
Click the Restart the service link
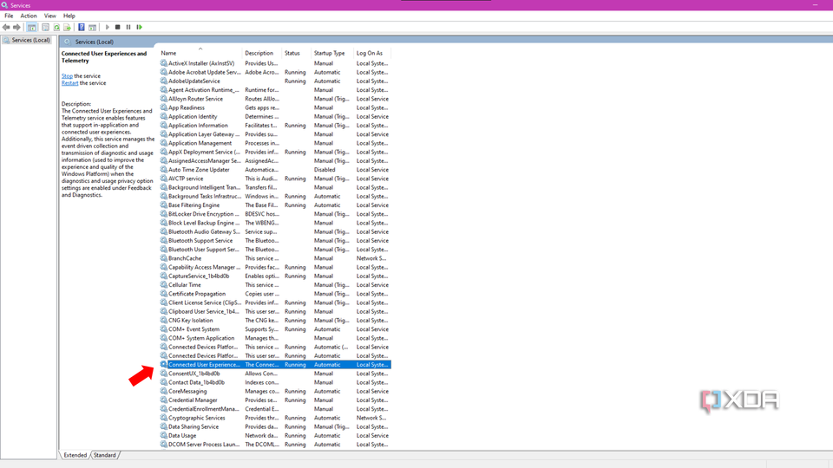tap(69, 83)
